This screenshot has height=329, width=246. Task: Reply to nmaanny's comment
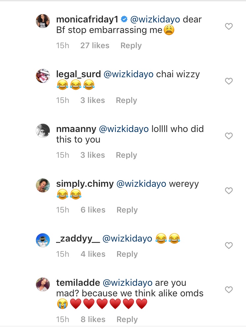tap(126, 155)
